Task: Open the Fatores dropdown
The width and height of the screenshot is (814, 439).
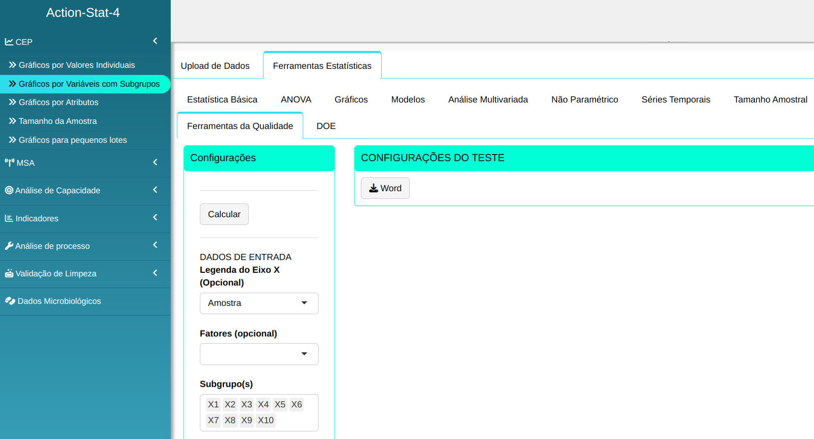Action: point(259,354)
